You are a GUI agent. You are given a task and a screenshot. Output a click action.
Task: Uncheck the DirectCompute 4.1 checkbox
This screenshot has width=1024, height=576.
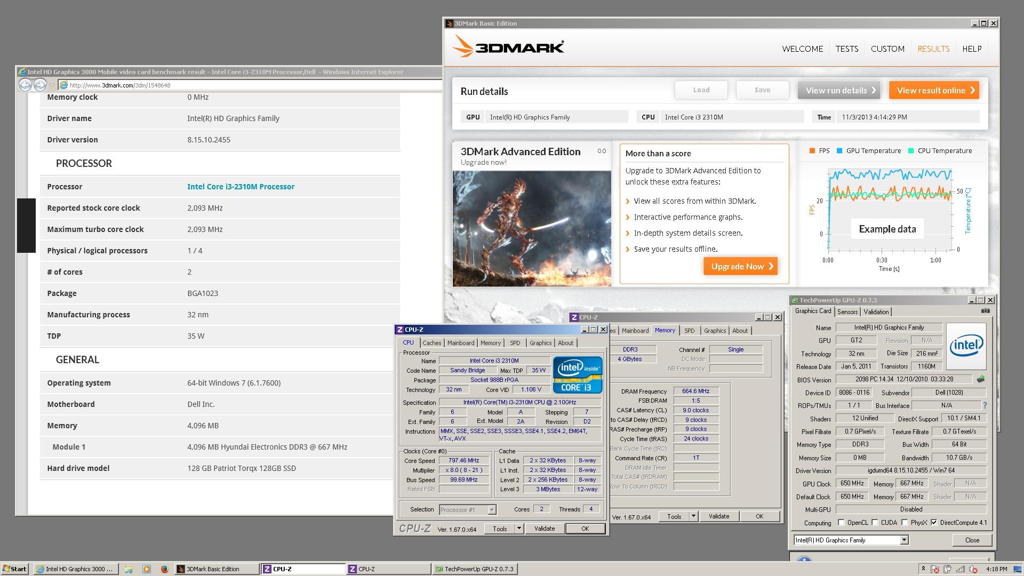point(934,523)
